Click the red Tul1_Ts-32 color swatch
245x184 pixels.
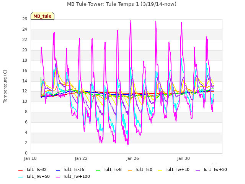[x=20, y=170]
